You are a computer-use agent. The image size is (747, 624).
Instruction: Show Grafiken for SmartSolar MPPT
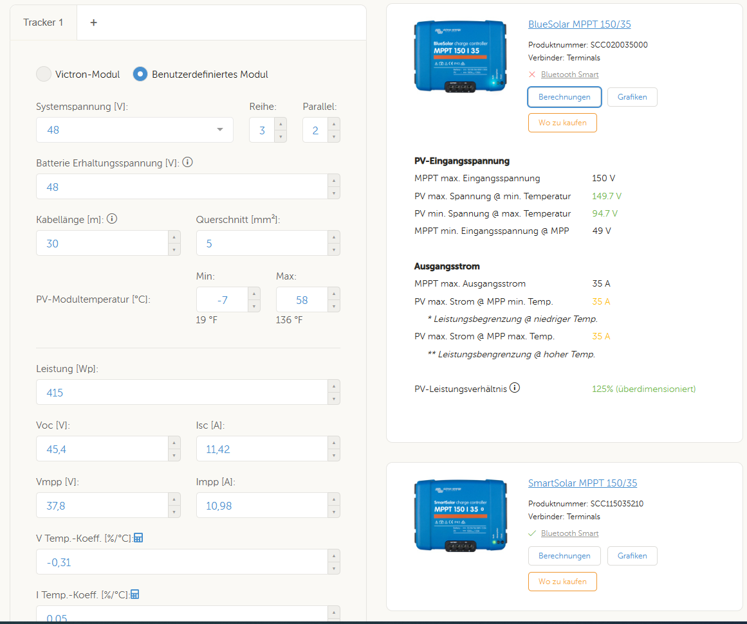632,556
